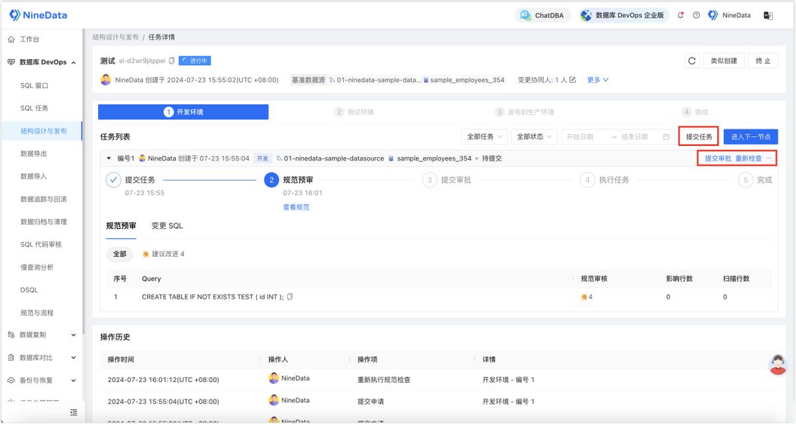Collapse the 编号1 task row triangle

(109, 159)
